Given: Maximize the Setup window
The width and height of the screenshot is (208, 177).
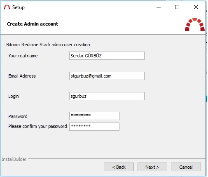Looking at the screenshot, I should [x=177, y=7].
